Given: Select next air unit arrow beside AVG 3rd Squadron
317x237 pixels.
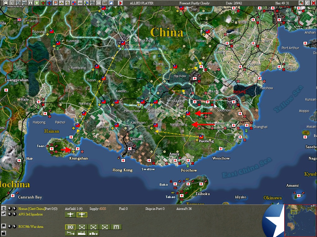Looking at the screenshot, I should (x=14, y=214).
